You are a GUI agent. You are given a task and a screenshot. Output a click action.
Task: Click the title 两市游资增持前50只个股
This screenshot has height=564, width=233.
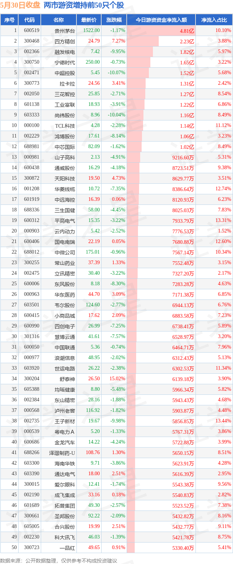pos(84,5)
